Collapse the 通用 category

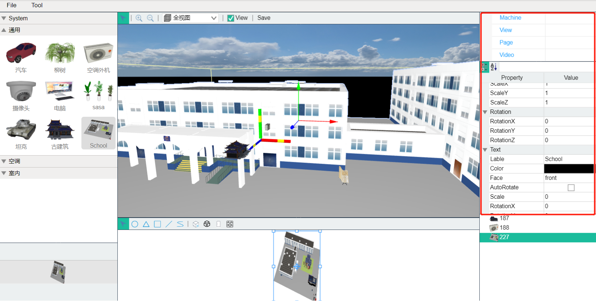(59, 30)
